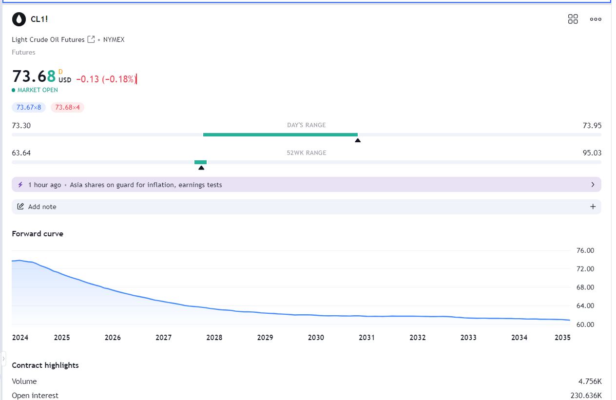This screenshot has width=616, height=400.
Task: Expand the news headline with right chevron
Action: point(593,185)
